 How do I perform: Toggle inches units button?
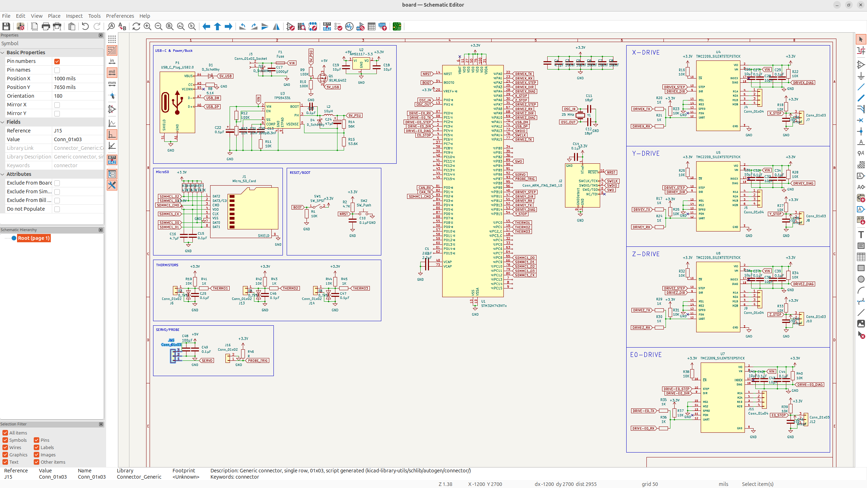click(112, 62)
